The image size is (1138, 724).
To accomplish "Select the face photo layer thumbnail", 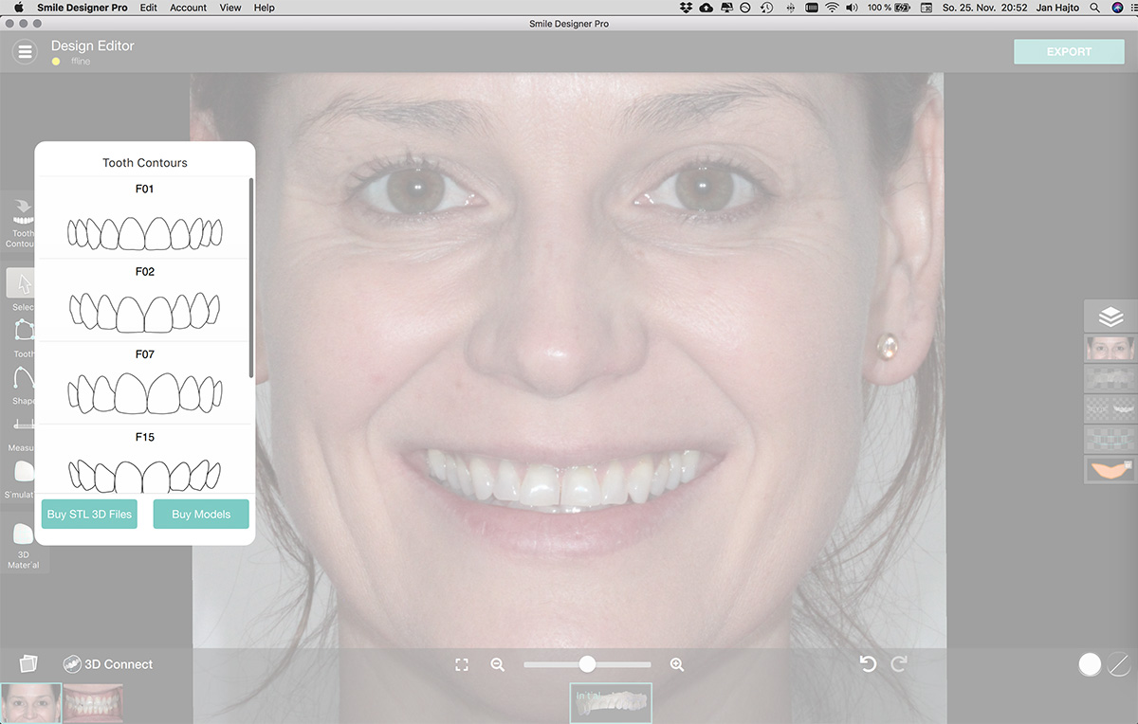I will pyautogui.click(x=1110, y=348).
